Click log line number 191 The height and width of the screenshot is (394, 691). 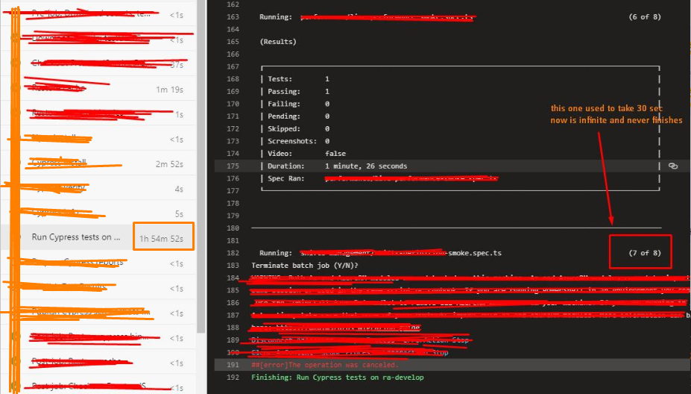point(233,365)
